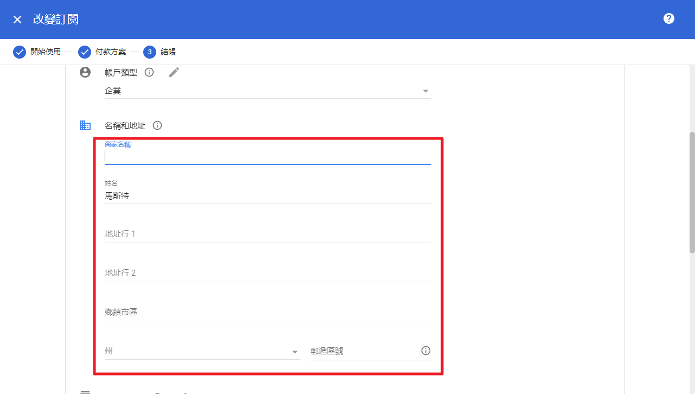The image size is (695, 394).
Task: Close the 改變訂閱 dialog with X icon
Action: (x=17, y=20)
